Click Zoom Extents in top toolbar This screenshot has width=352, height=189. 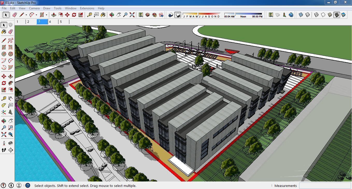132,15
